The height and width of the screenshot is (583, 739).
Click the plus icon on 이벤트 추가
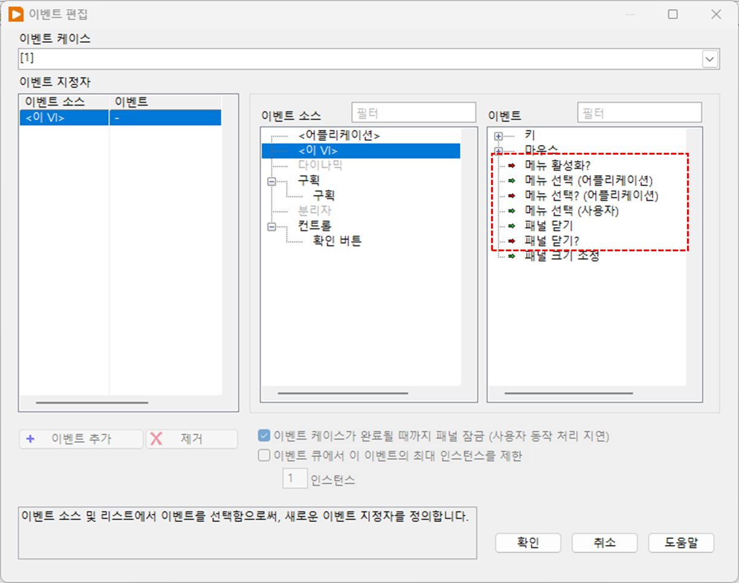point(31,439)
